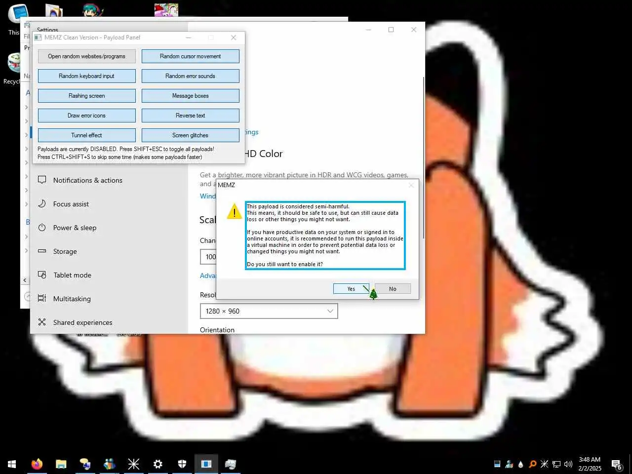Click the Orientation label in Settings
Image resolution: width=632 pixels, height=474 pixels.
pos(217,330)
